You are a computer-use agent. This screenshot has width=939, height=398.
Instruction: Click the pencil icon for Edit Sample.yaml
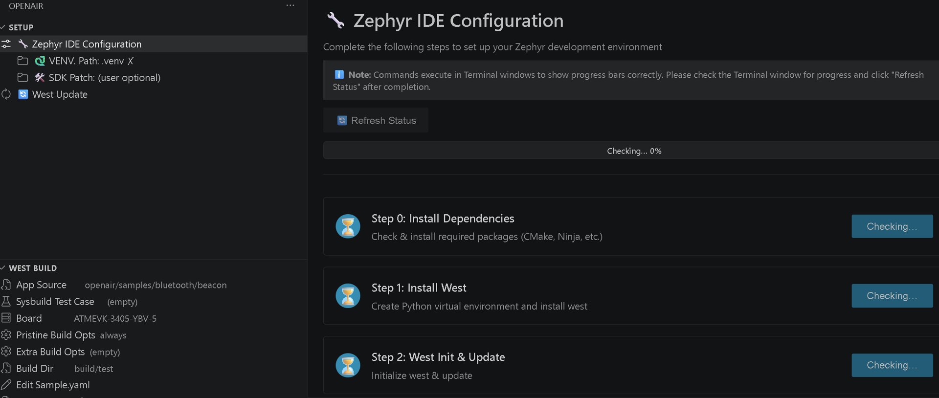[x=6, y=385]
